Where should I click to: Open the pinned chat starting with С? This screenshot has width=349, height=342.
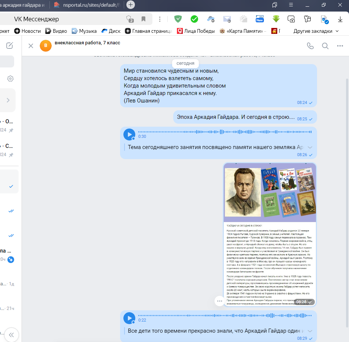click(x=7, y=150)
